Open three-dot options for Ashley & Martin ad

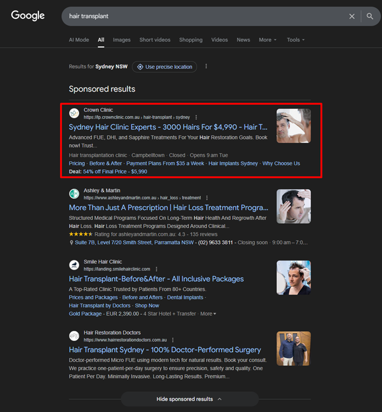coord(207,198)
